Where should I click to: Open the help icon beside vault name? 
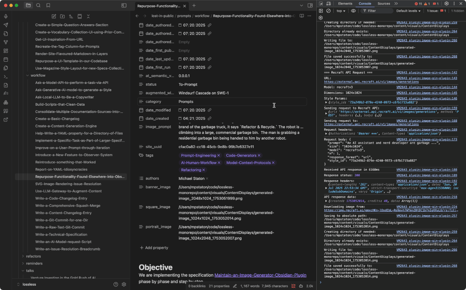tap(116, 284)
